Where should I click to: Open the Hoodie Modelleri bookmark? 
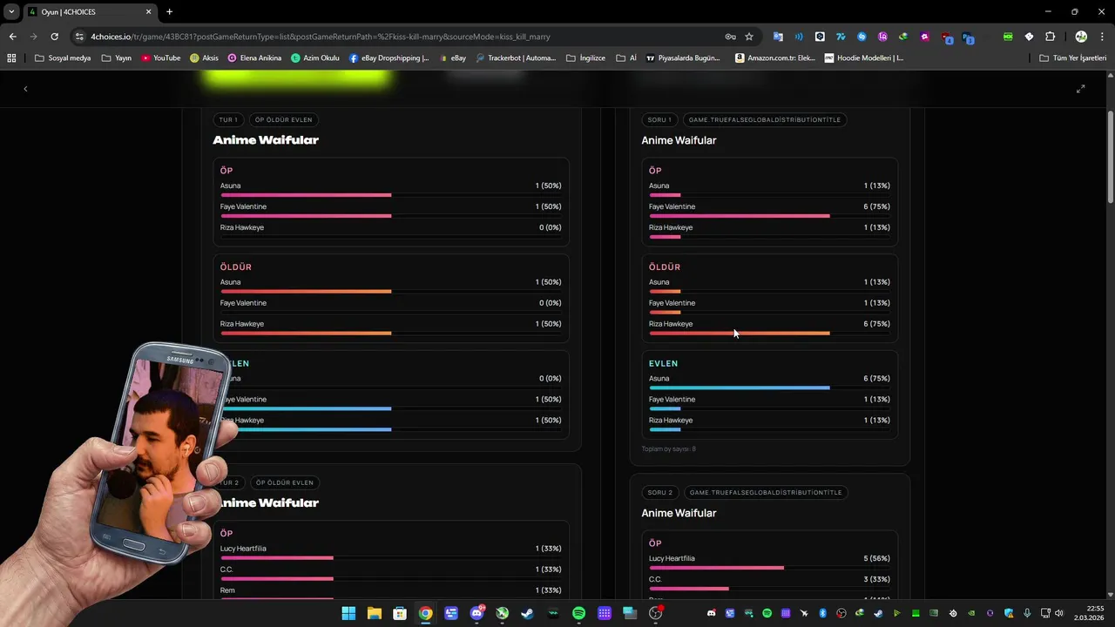(x=864, y=58)
